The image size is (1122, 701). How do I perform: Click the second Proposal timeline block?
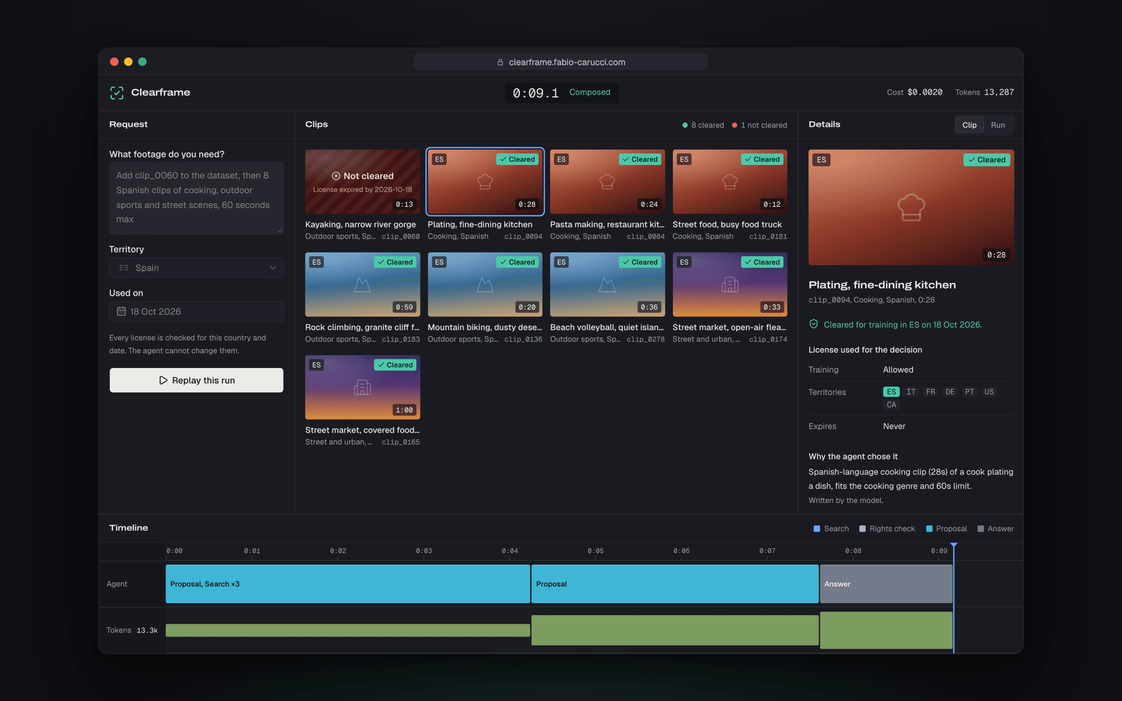pyautogui.click(x=675, y=584)
